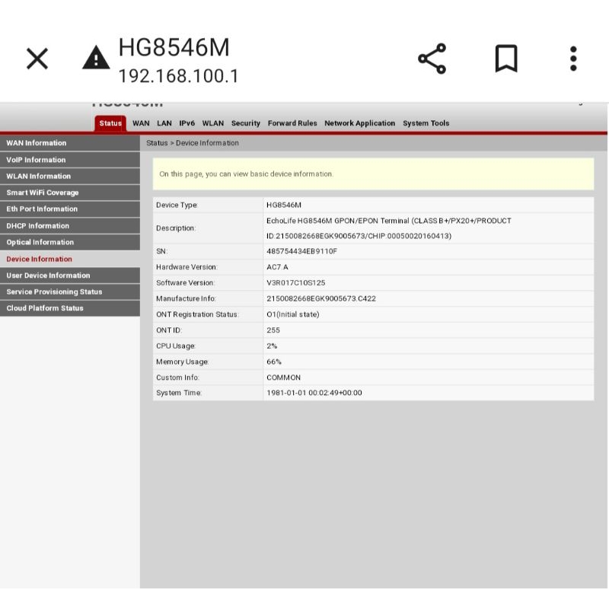Open Optical Information page
This screenshot has width=609, height=609.
70,242
